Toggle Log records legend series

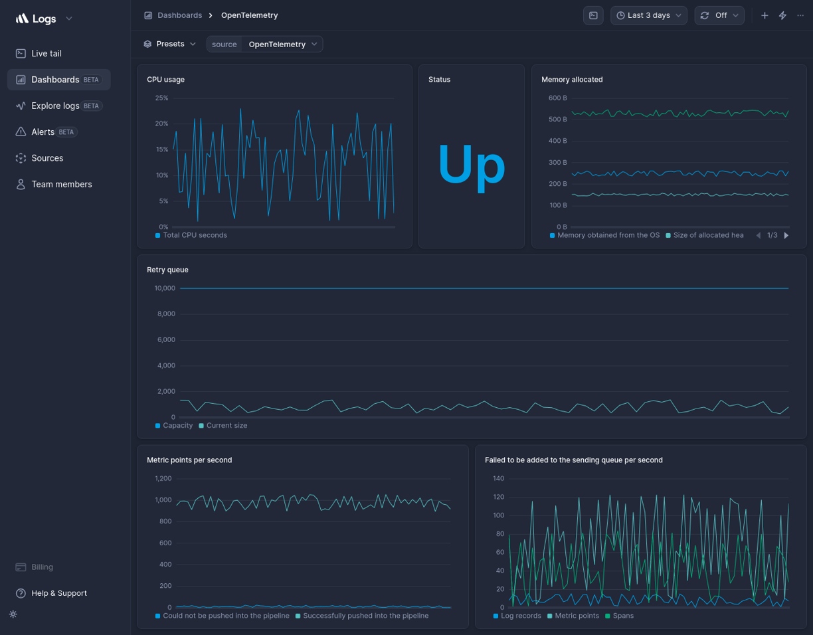coord(517,616)
